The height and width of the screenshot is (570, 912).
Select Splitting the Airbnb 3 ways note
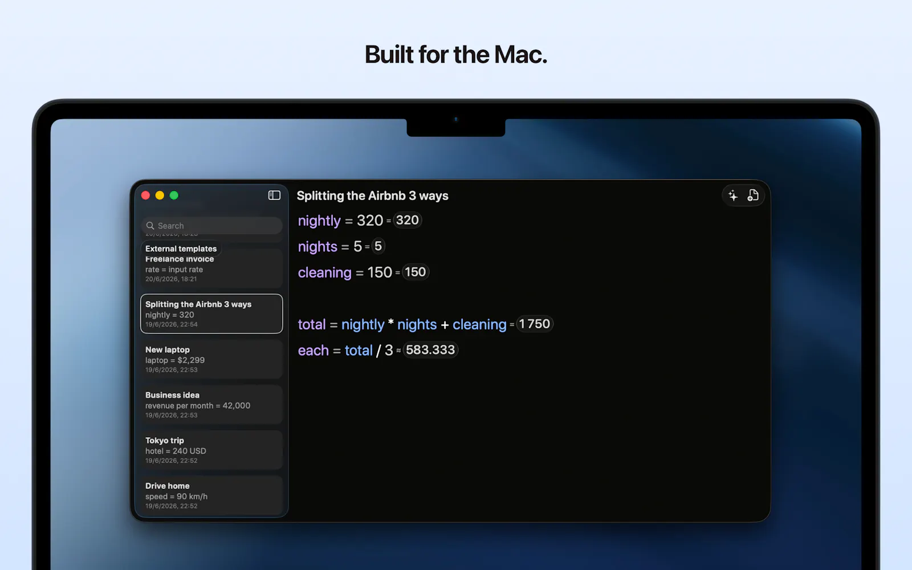point(211,313)
